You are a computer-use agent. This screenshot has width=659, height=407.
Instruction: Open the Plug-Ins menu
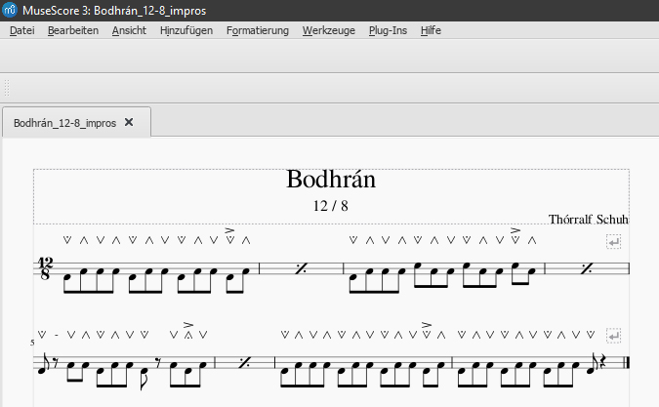(388, 30)
